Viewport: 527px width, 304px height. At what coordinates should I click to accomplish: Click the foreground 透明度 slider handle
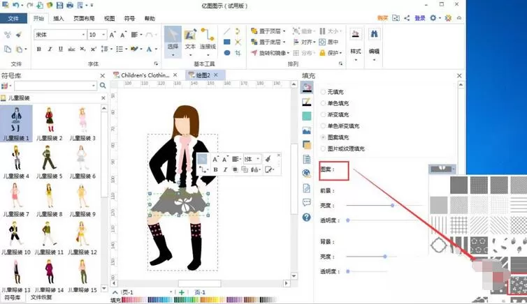tap(348, 220)
